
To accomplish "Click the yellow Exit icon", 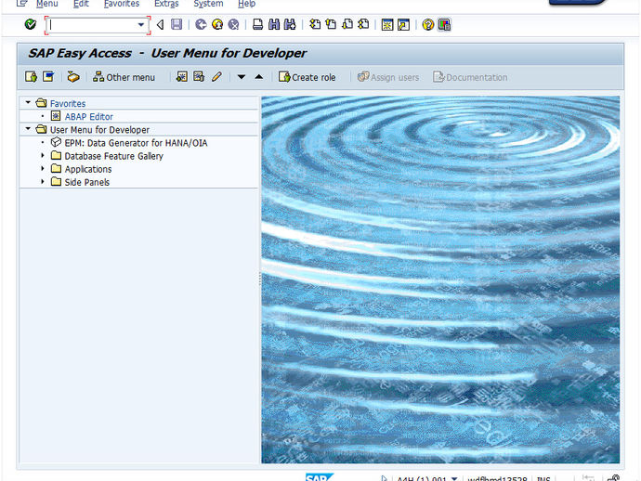I will coord(217,24).
